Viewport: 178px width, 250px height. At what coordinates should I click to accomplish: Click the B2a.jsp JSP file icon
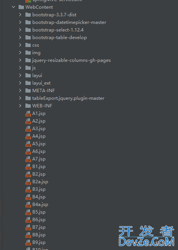click(x=28, y=182)
